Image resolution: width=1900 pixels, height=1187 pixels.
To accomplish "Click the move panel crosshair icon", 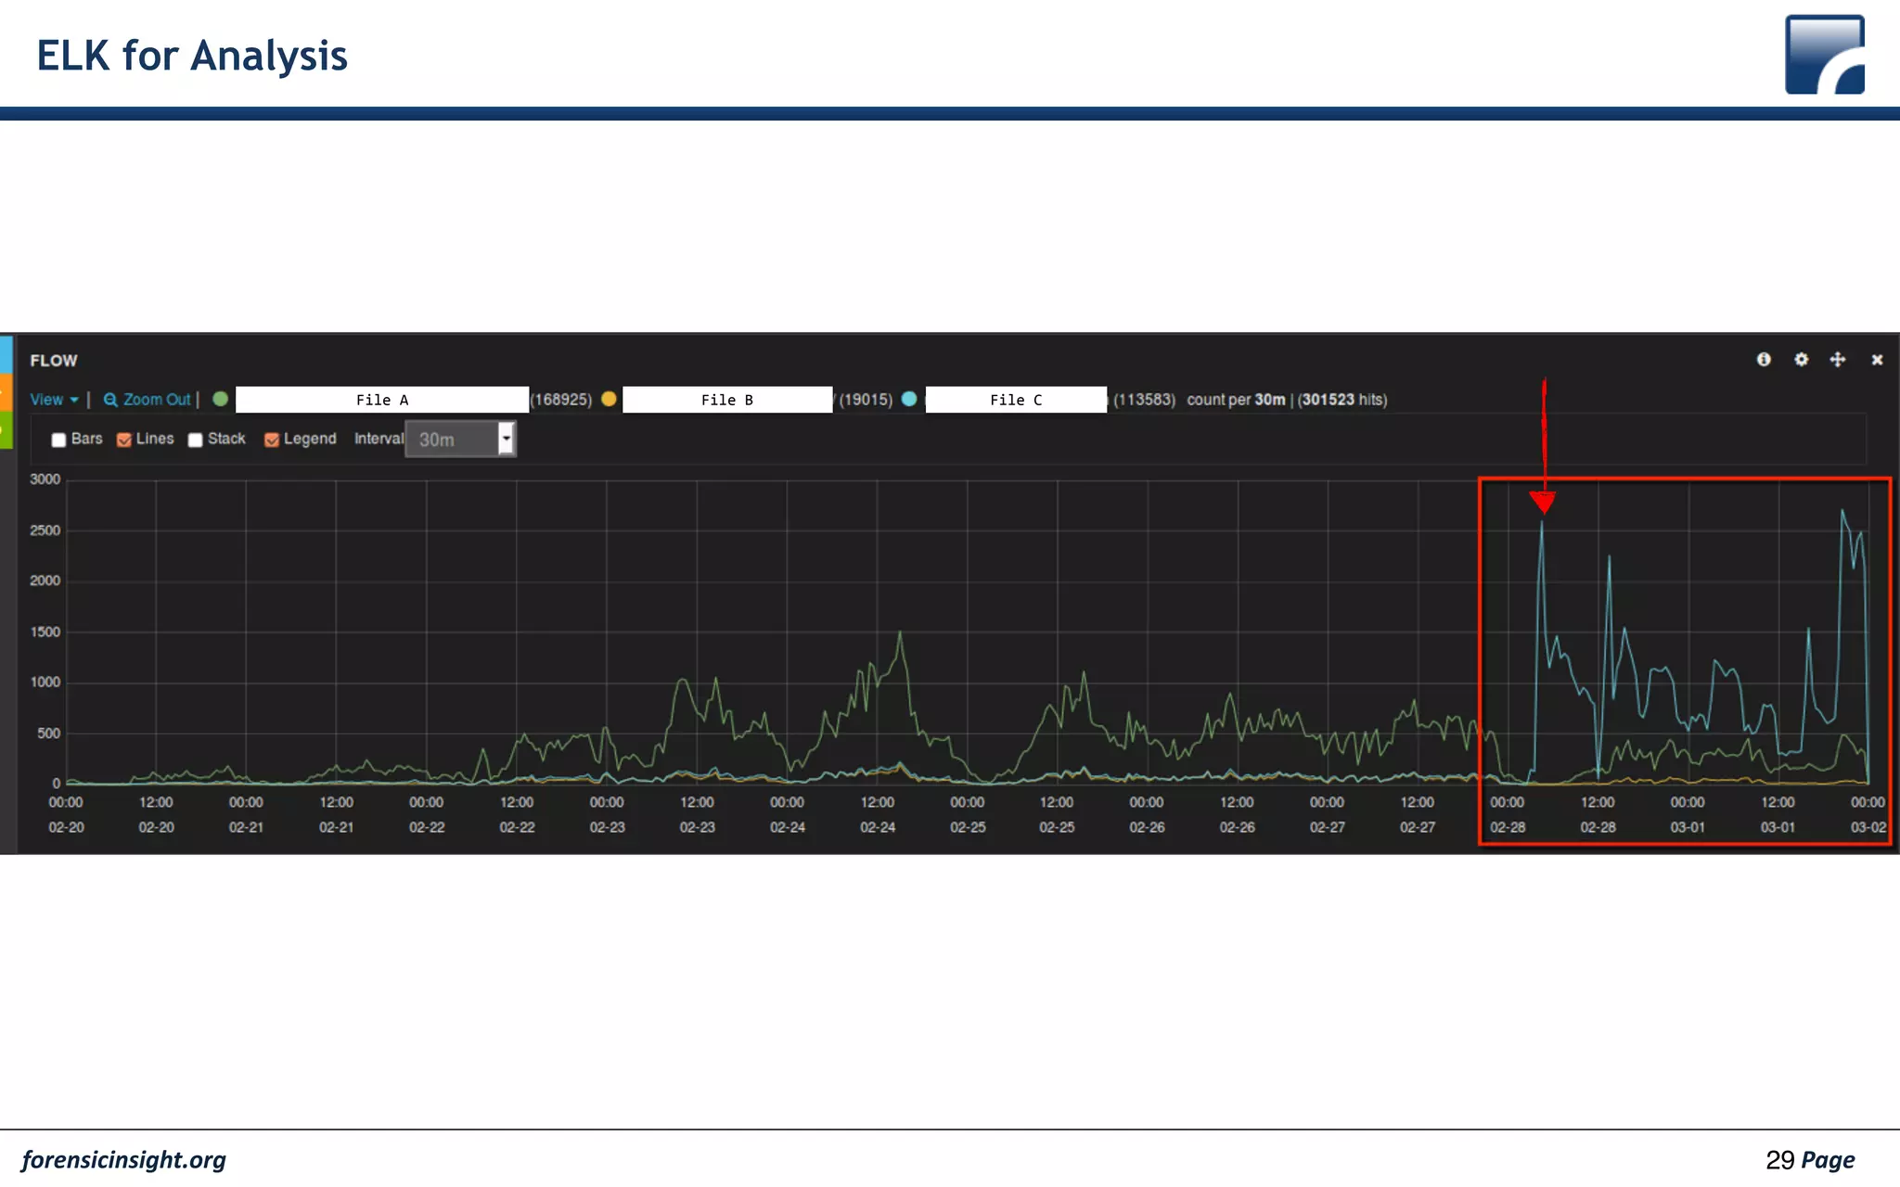I will [1838, 360].
